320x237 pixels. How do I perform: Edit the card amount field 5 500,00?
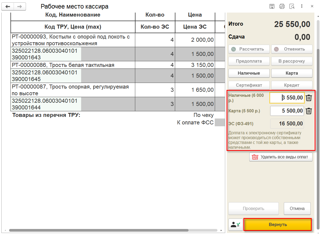287,111
